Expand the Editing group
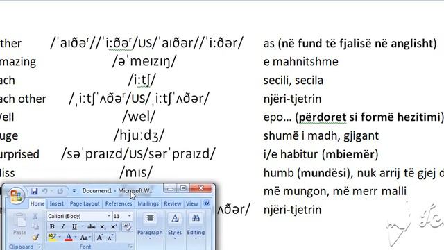Viewport: 444px width, 250px height. click(x=196, y=227)
